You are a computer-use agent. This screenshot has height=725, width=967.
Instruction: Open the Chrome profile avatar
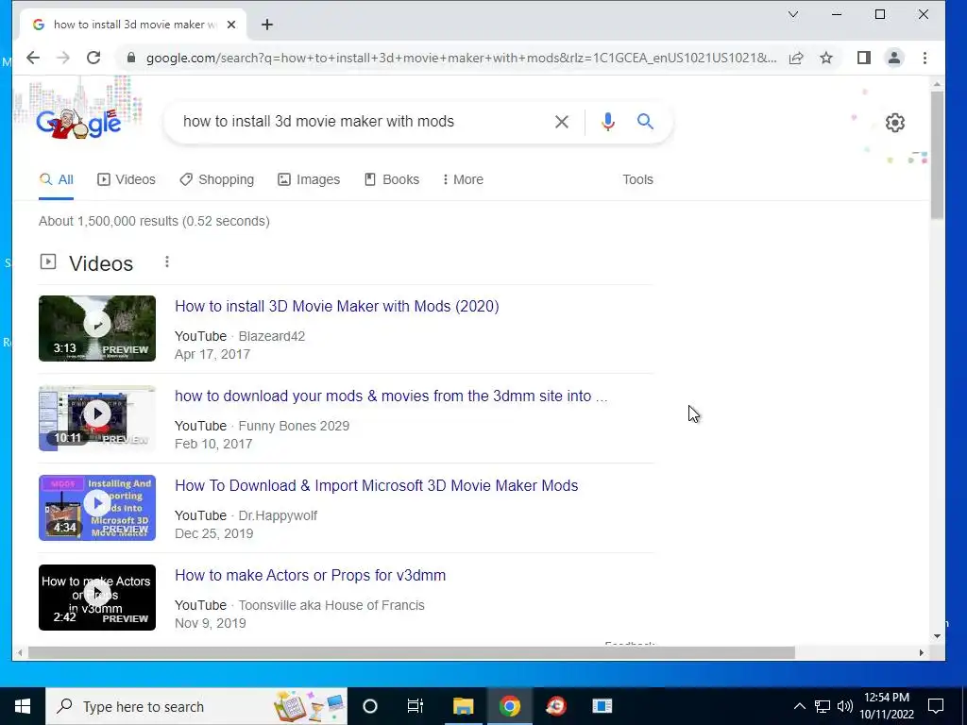click(893, 58)
